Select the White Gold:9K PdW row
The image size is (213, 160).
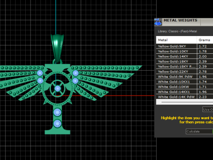(185, 76)
